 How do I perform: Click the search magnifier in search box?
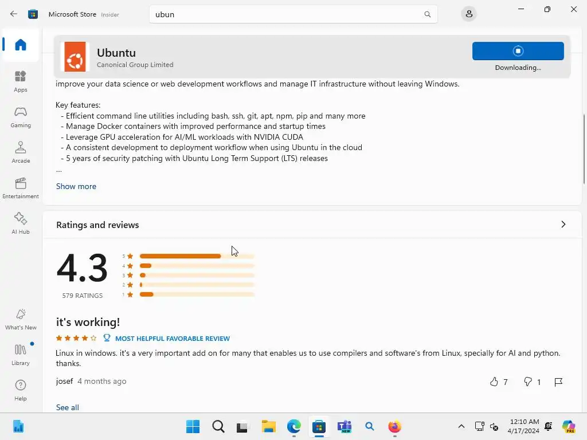click(x=427, y=14)
